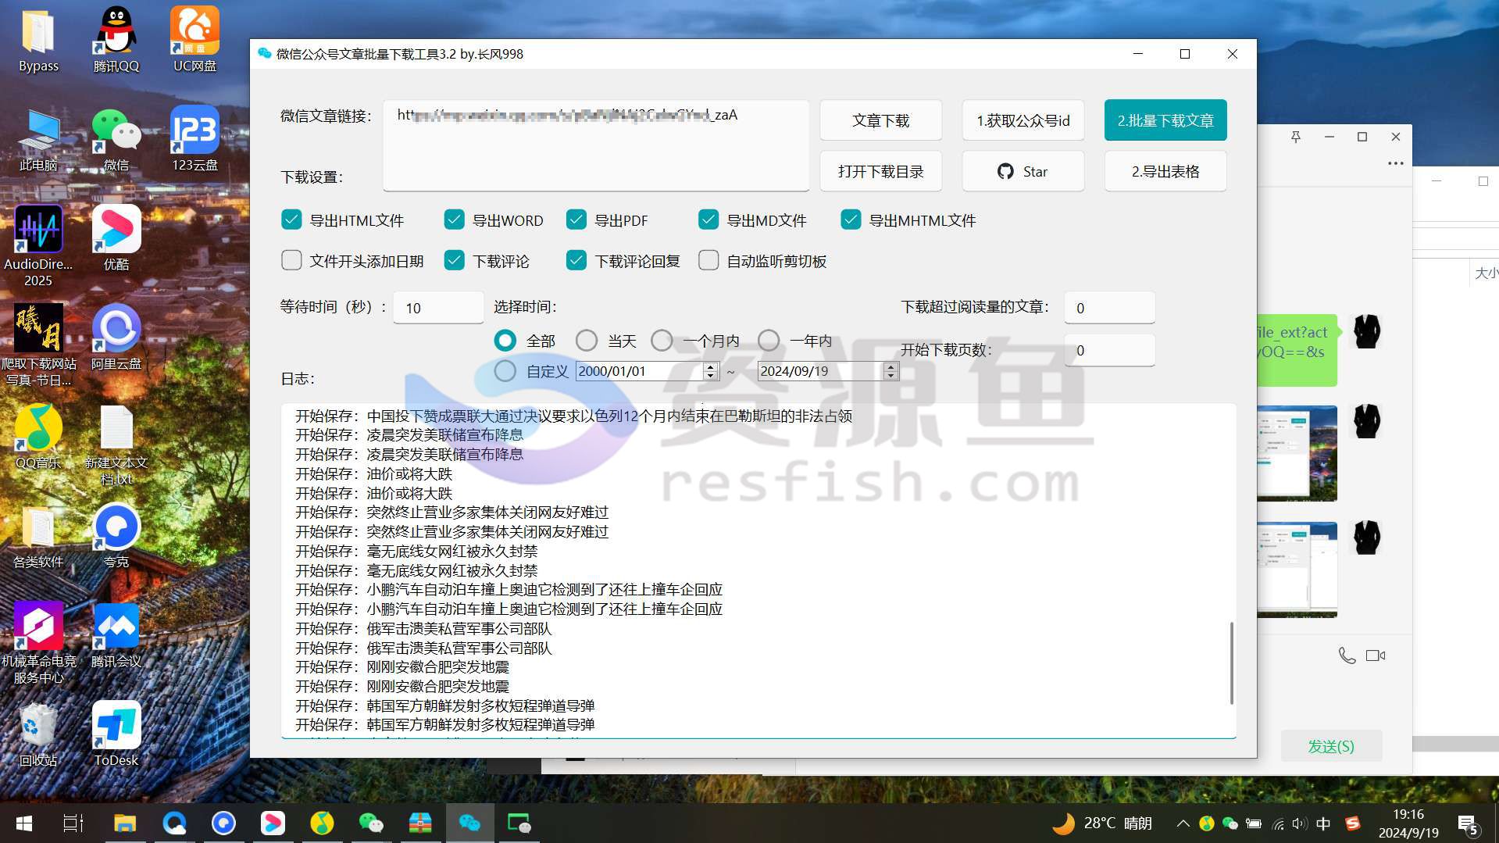Open 机械革命电竞服务中心 desktop icon

click(38, 644)
